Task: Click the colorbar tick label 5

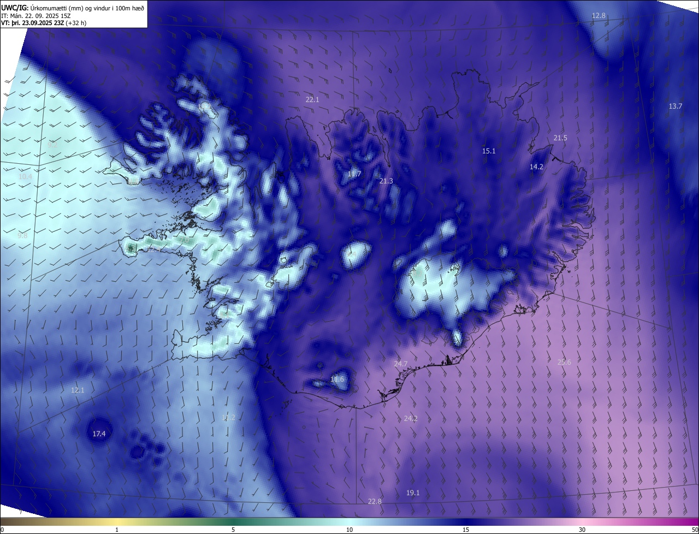Action: tap(233, 530)
